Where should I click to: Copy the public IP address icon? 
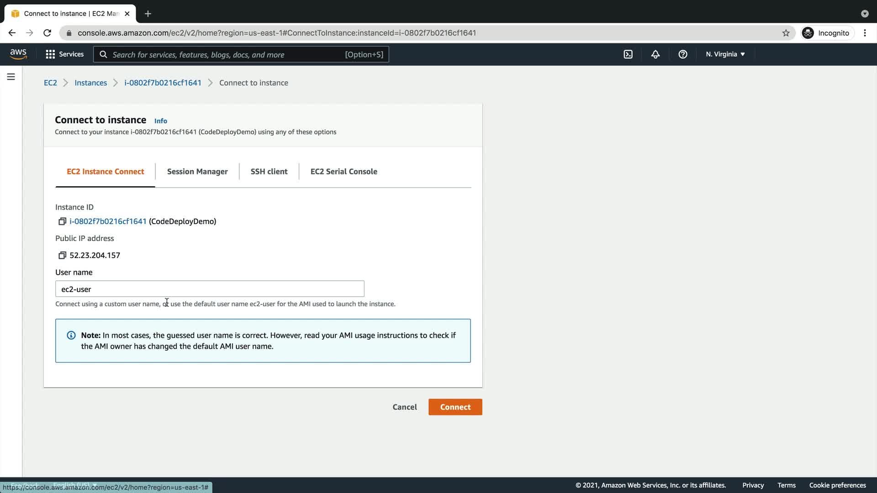62,255
